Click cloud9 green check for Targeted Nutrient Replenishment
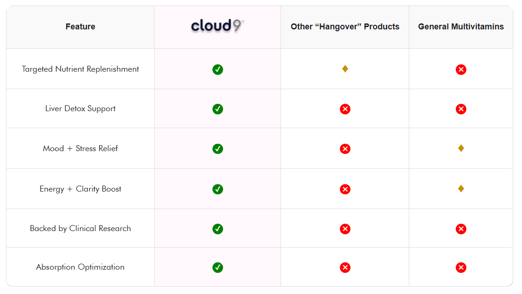 click(x=218, y=69)
